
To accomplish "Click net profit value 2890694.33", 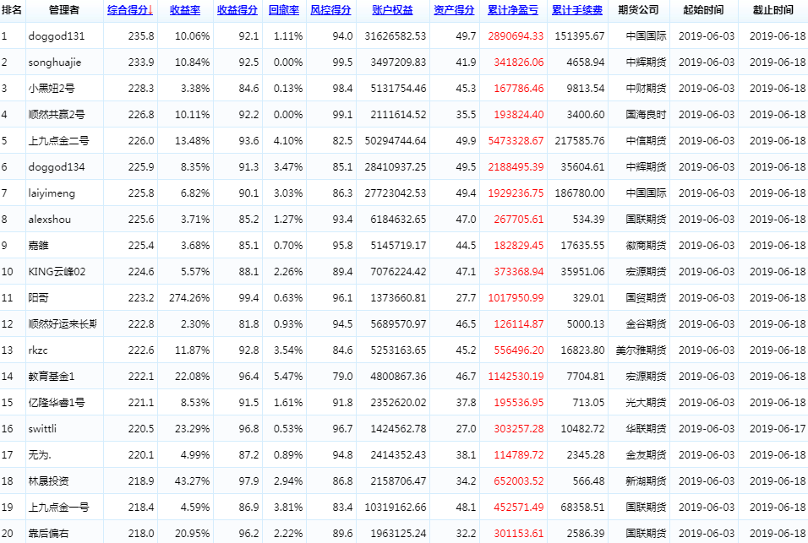I will tap(516, 36).
